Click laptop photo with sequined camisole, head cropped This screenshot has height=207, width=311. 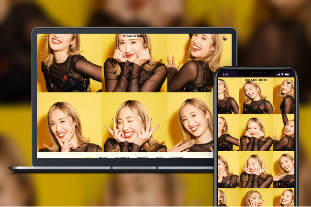69,63
